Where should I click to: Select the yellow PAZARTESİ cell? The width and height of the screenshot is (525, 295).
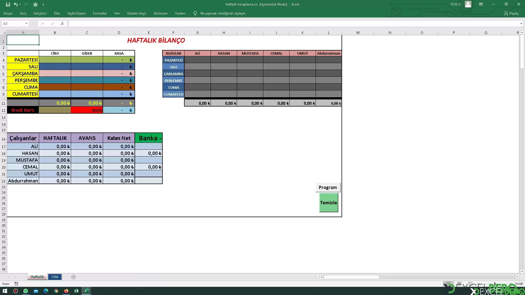pyautogui.click(x=23, y=60)
